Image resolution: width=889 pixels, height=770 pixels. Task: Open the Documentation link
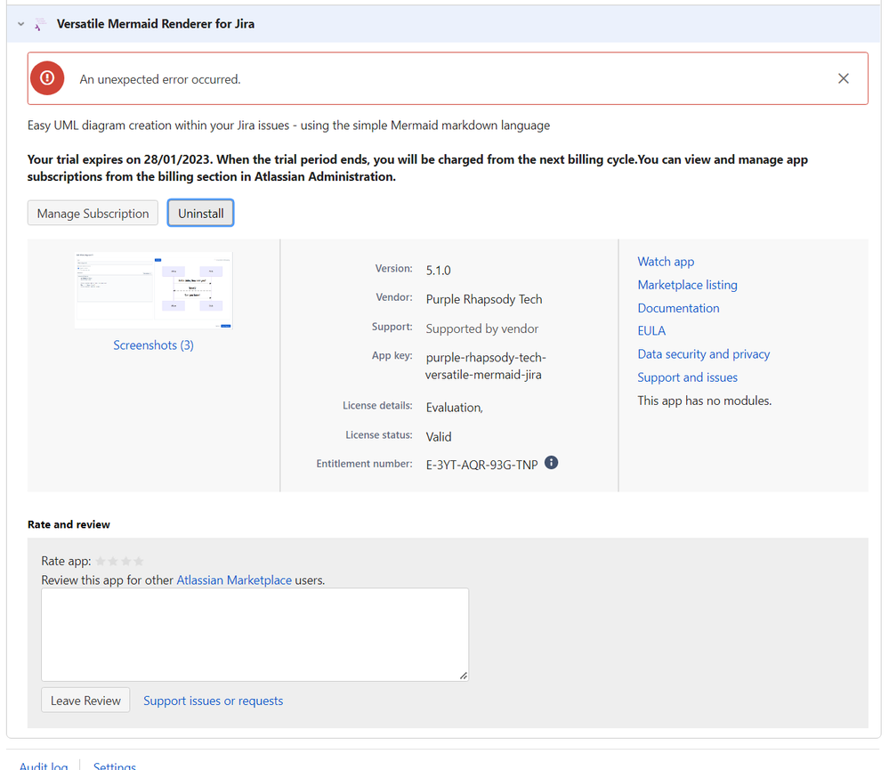click(x=678, y=309)
